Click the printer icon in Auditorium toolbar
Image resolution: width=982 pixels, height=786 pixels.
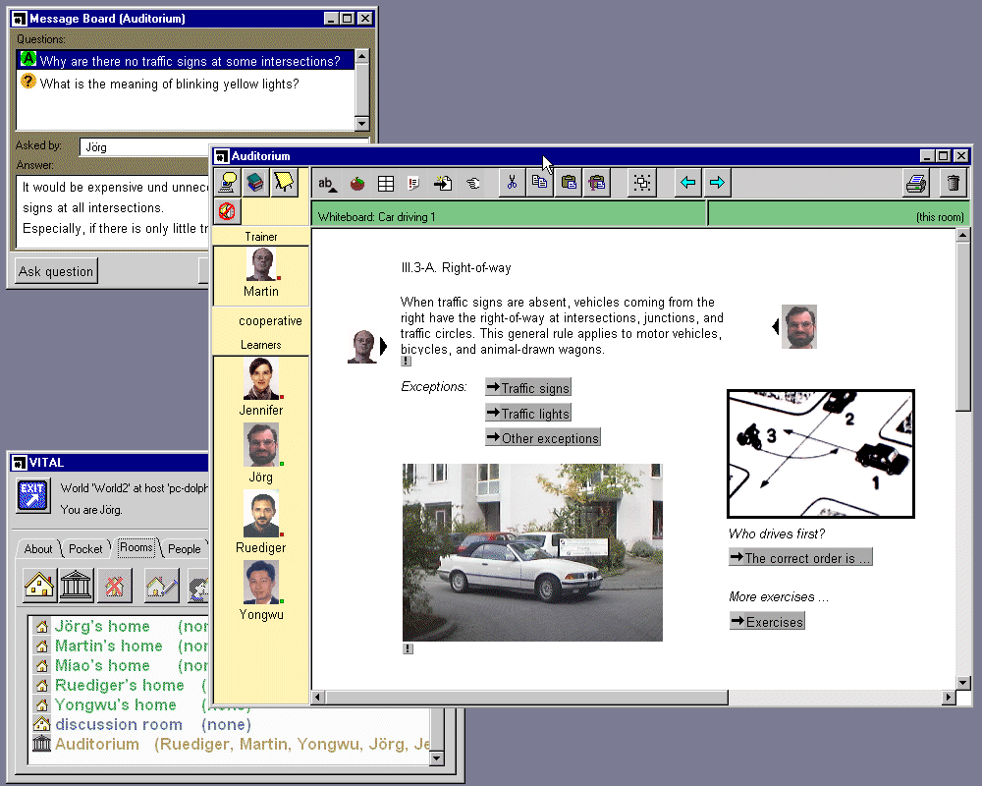point(916,183)
